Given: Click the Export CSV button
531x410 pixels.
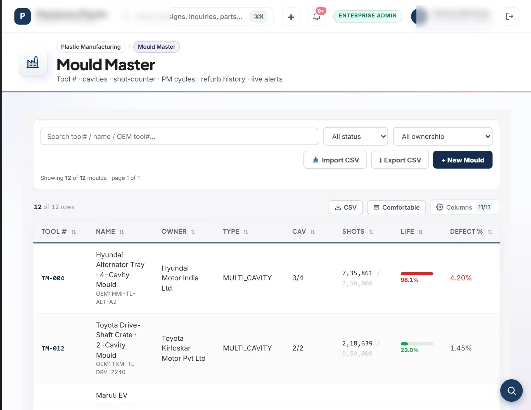Looking at the screenshot, I should click(x=400, y=160).
